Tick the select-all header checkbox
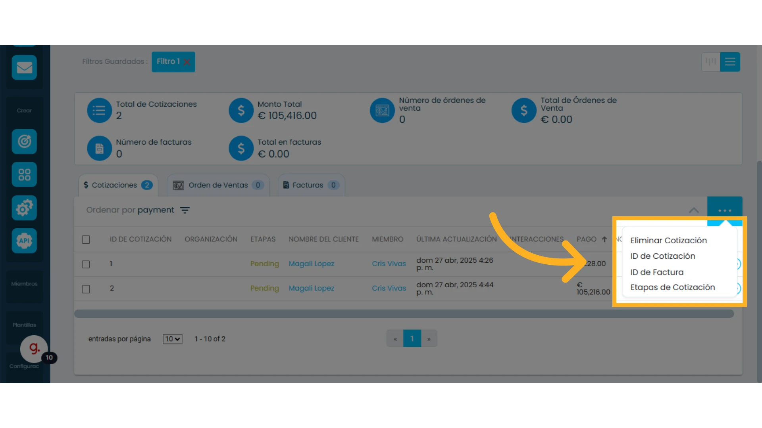 pos(86,239)
